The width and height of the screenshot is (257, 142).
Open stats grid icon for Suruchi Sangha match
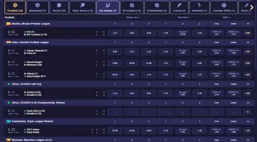[13, 62]
